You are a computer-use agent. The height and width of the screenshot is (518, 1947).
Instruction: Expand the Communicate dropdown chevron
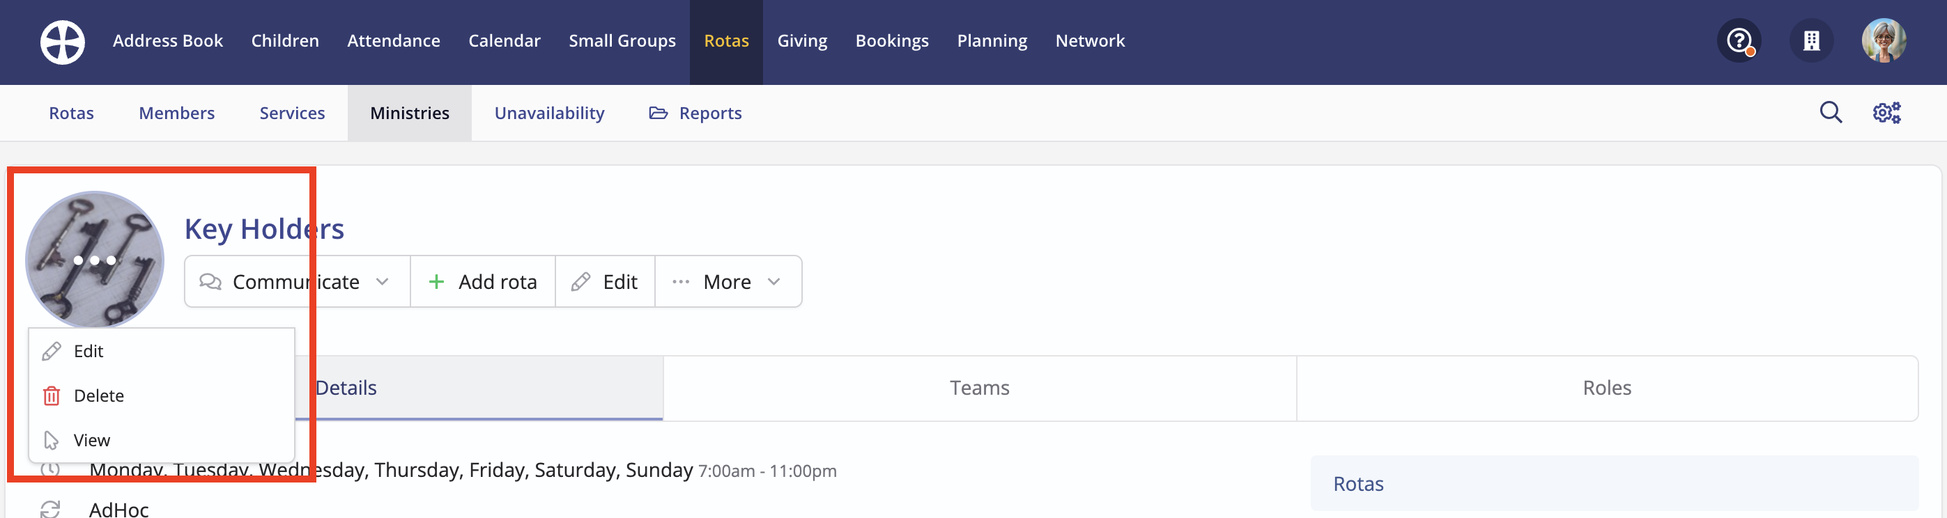point(383,282)
